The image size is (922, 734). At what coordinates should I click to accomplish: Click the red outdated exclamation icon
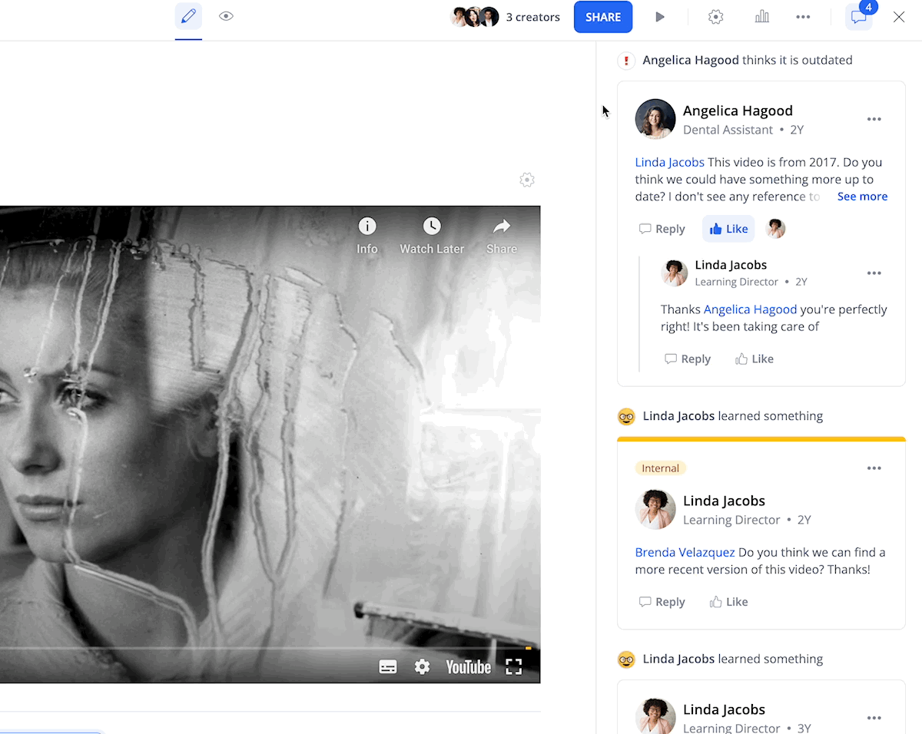(x=627, y=61)
